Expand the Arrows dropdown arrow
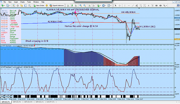This screenshot has width=180, height=104. point(166,5)
